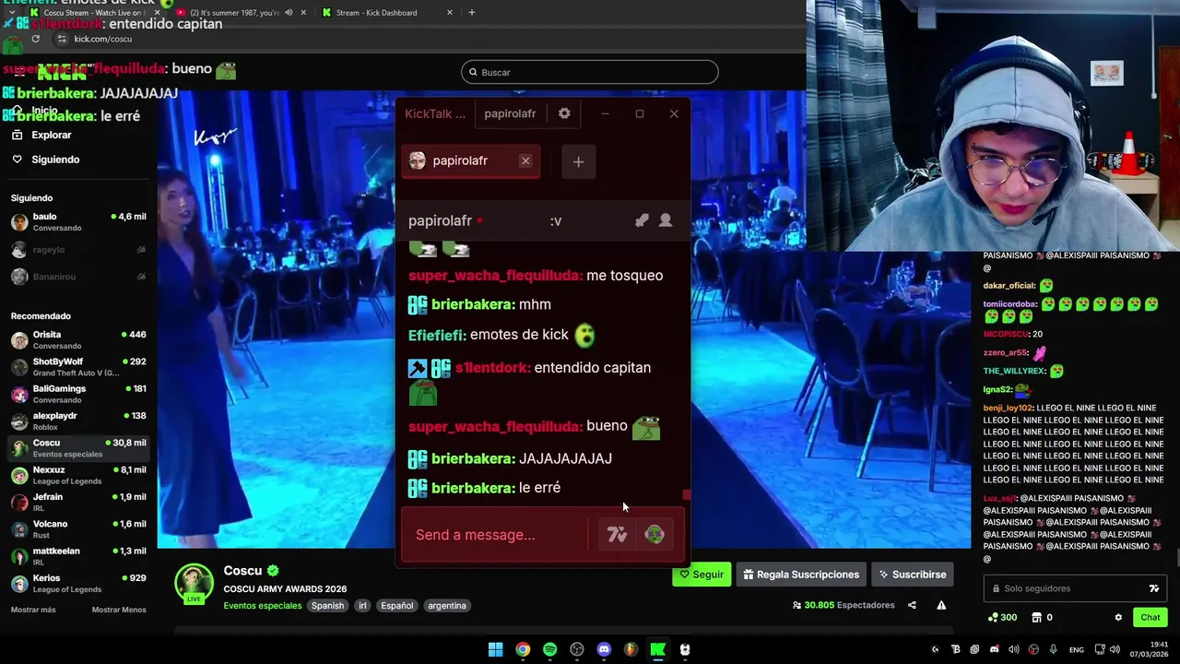Close the papirolafr chat tab in KickTalk
The height and width of the screenshot is (664, 1180).
[525, 160]
